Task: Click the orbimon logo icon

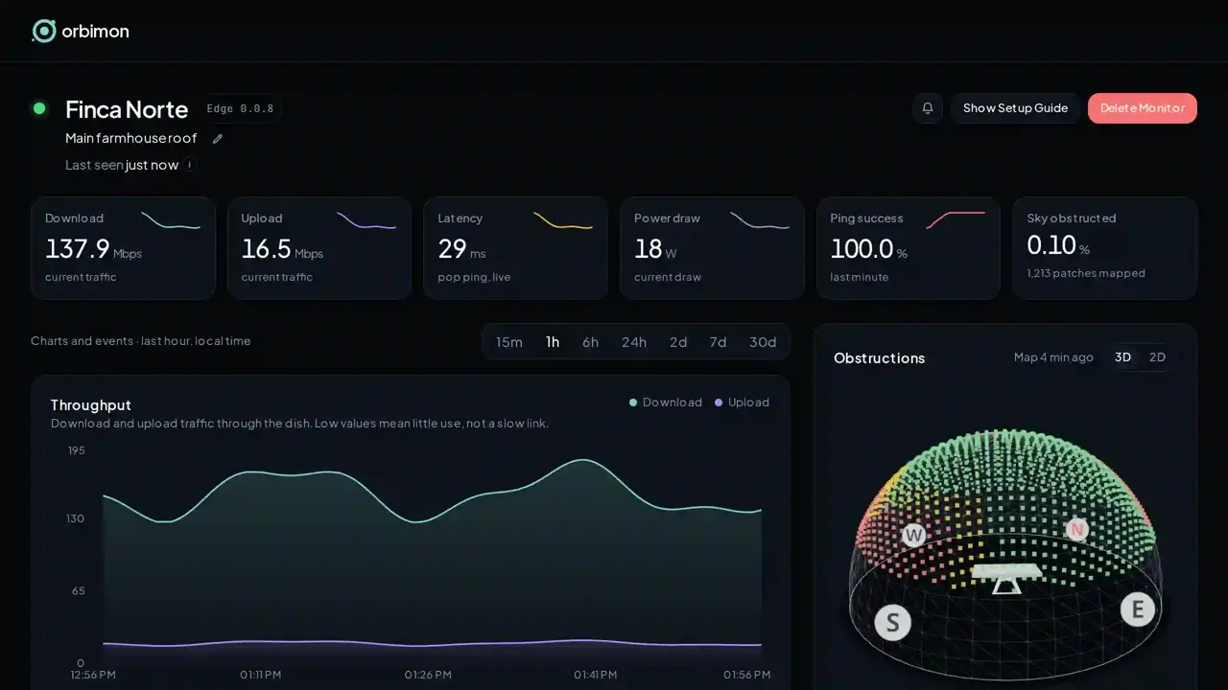Action: point(44,31)
